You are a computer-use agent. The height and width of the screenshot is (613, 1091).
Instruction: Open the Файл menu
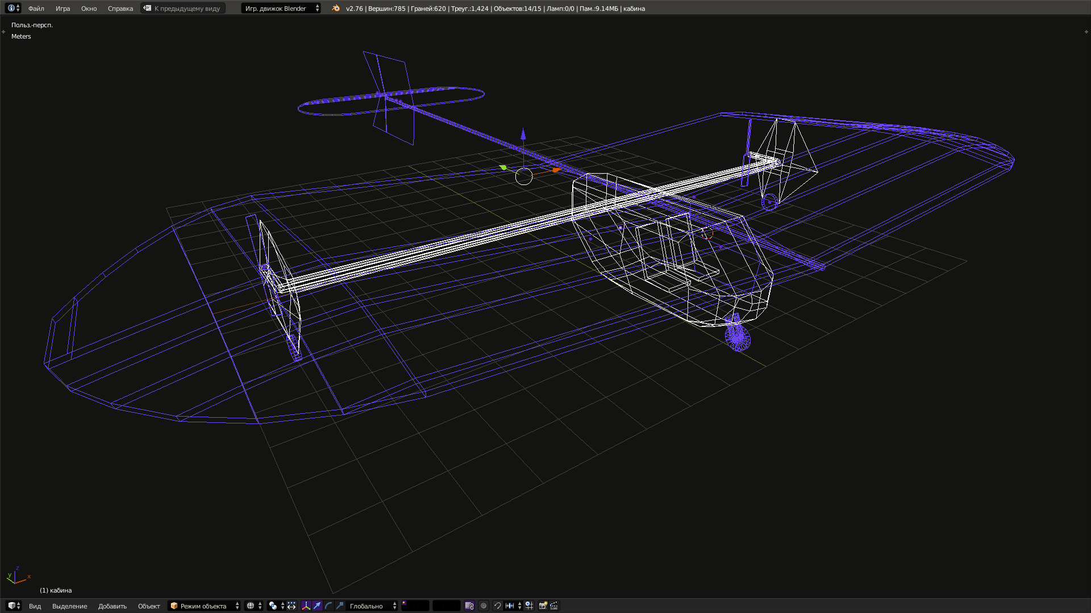(x=36, y=8)
